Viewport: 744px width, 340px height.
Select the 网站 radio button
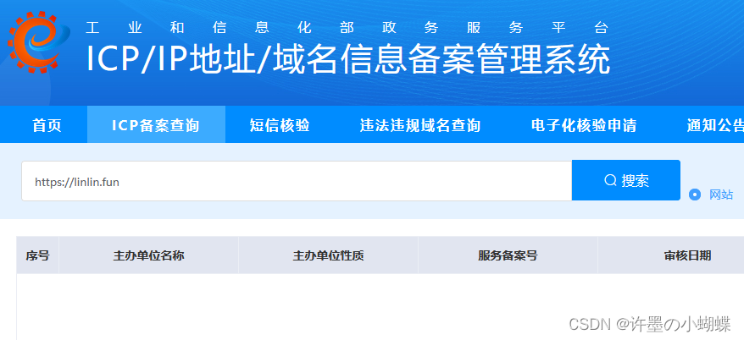click(695, 195)
